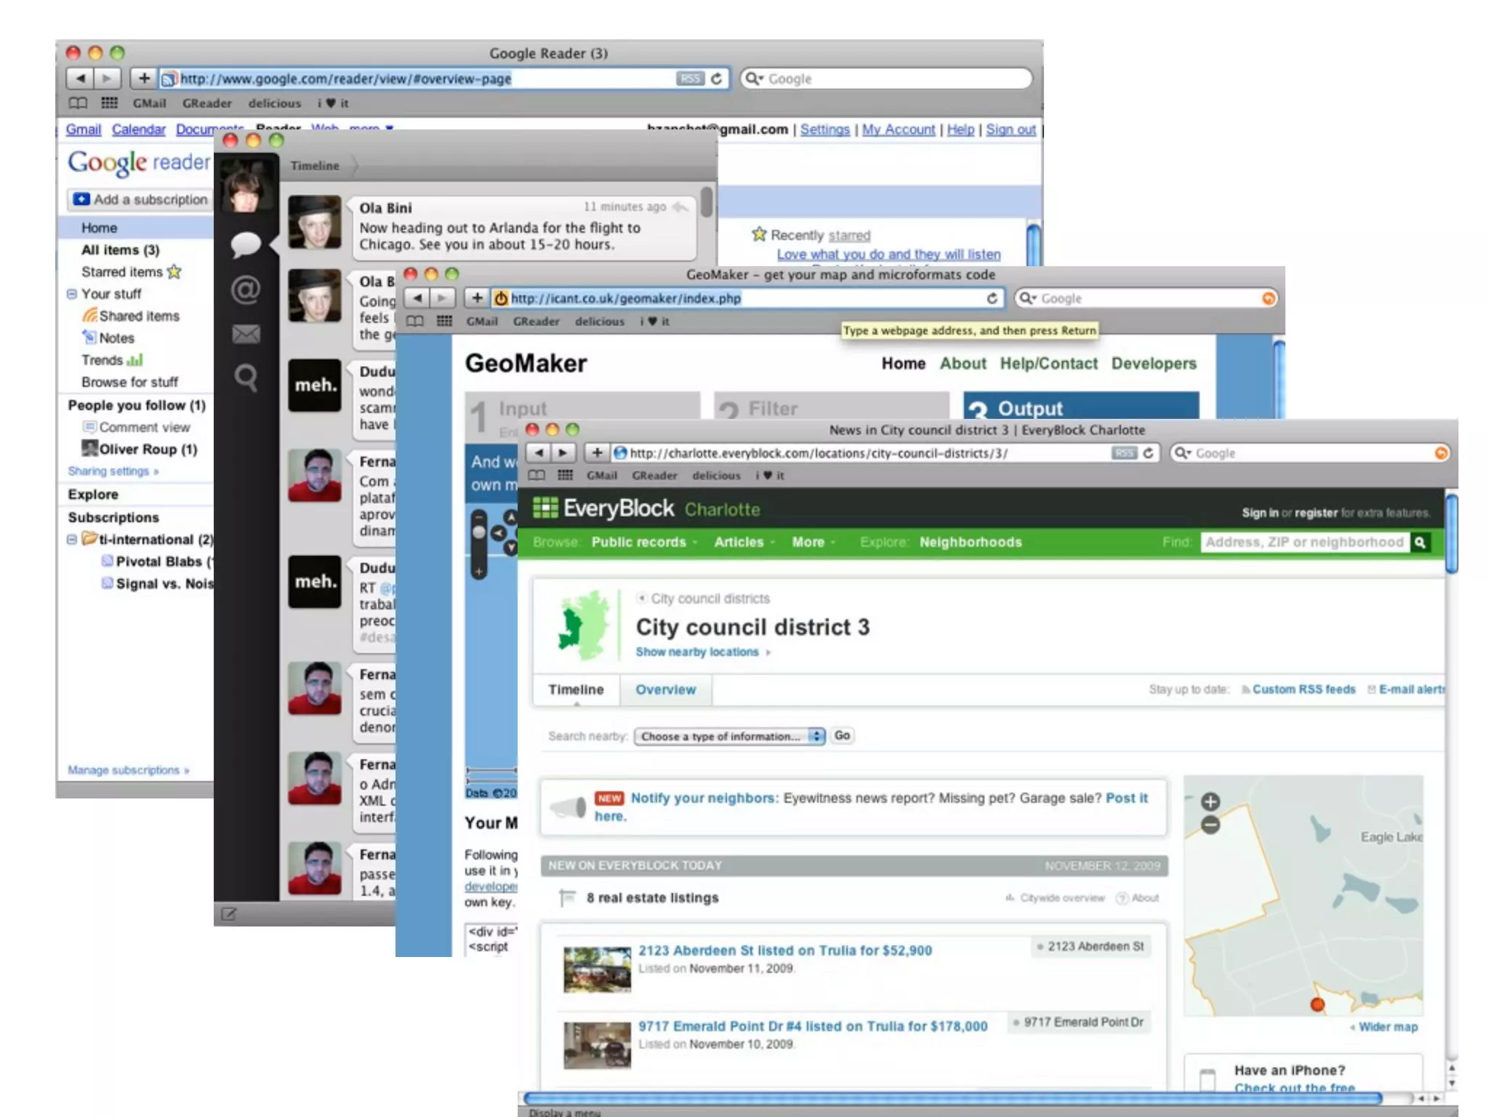Image resolution: width=1489 pixels, height=1117 pixels.
Task: Click reload icon in EveryBlock address bar
Action: (x=1148, y=453)
